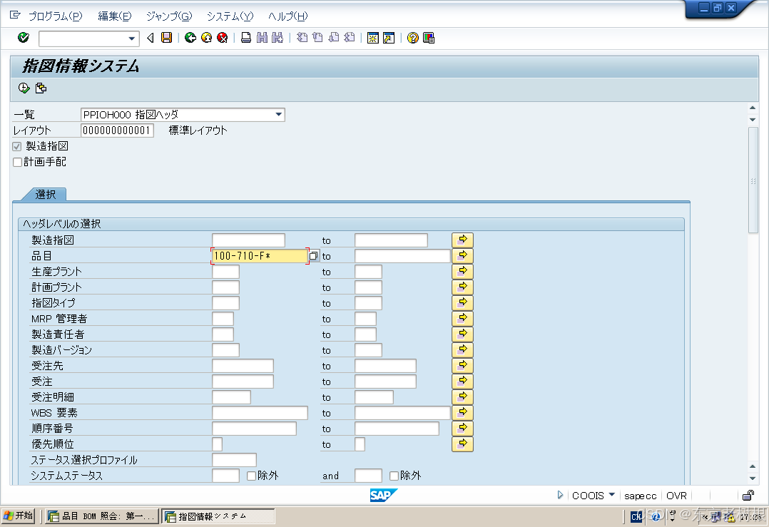The height and width of the screenshot is (527, 769).
Task: Check the second 除外 checkbox after and
Action: [394, 476]
